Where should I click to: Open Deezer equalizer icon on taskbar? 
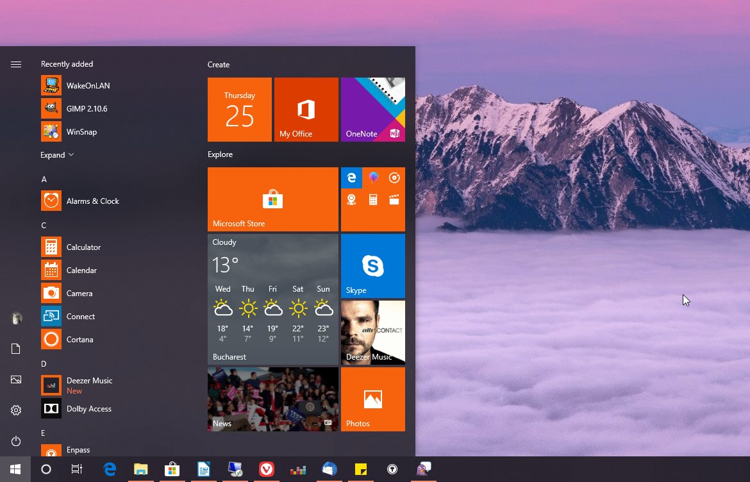point(298,469)
